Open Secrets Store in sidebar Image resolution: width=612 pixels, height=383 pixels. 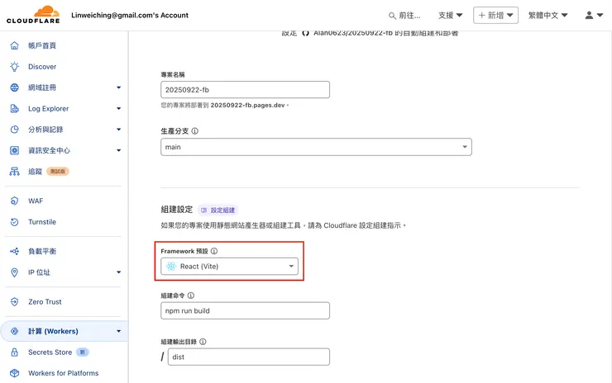(x=50, y=352)
